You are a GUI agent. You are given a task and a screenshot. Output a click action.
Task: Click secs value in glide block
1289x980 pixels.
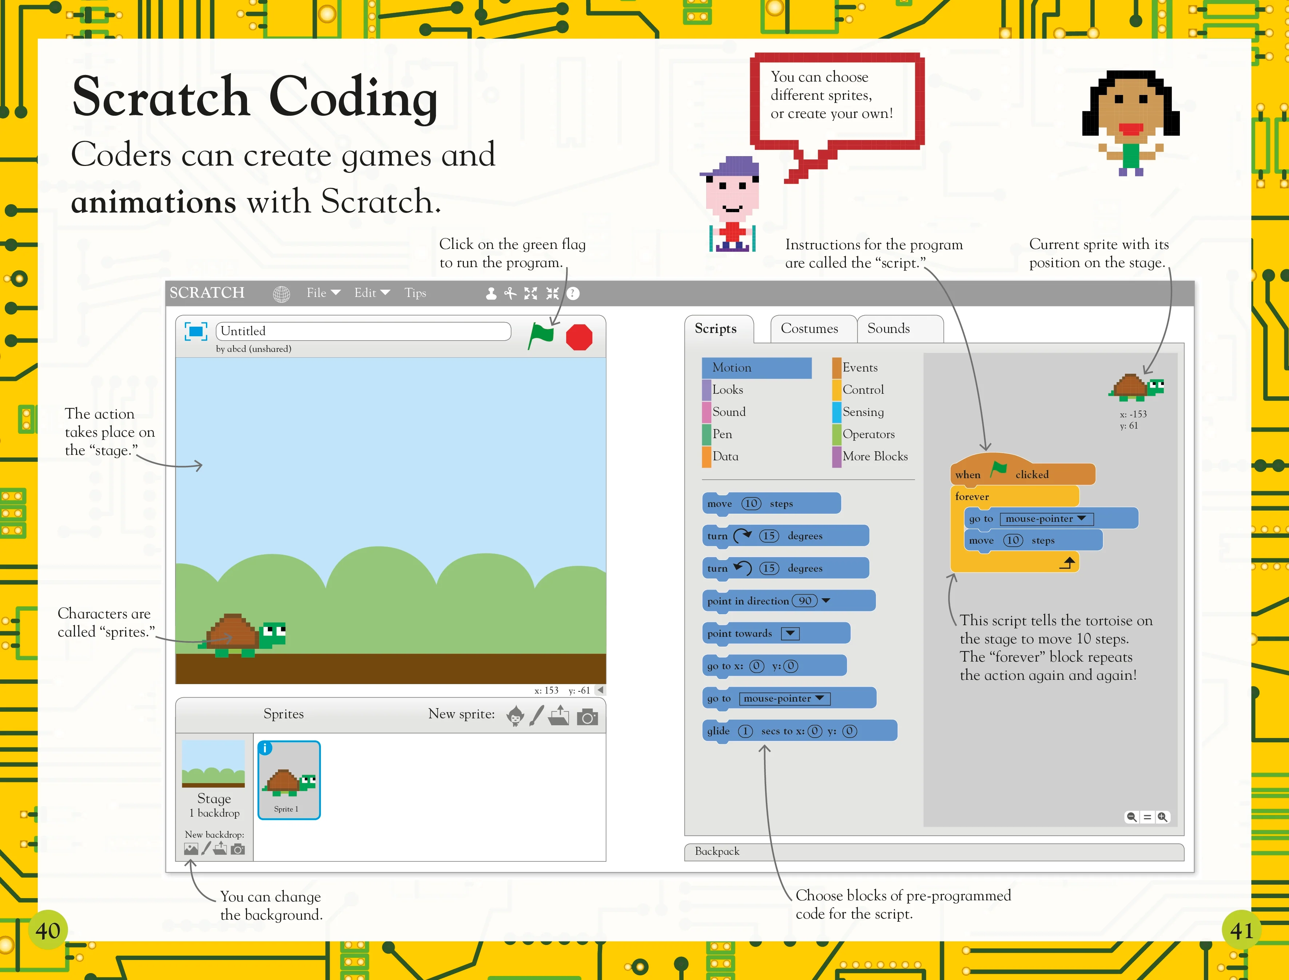click(x=745, y=731)
